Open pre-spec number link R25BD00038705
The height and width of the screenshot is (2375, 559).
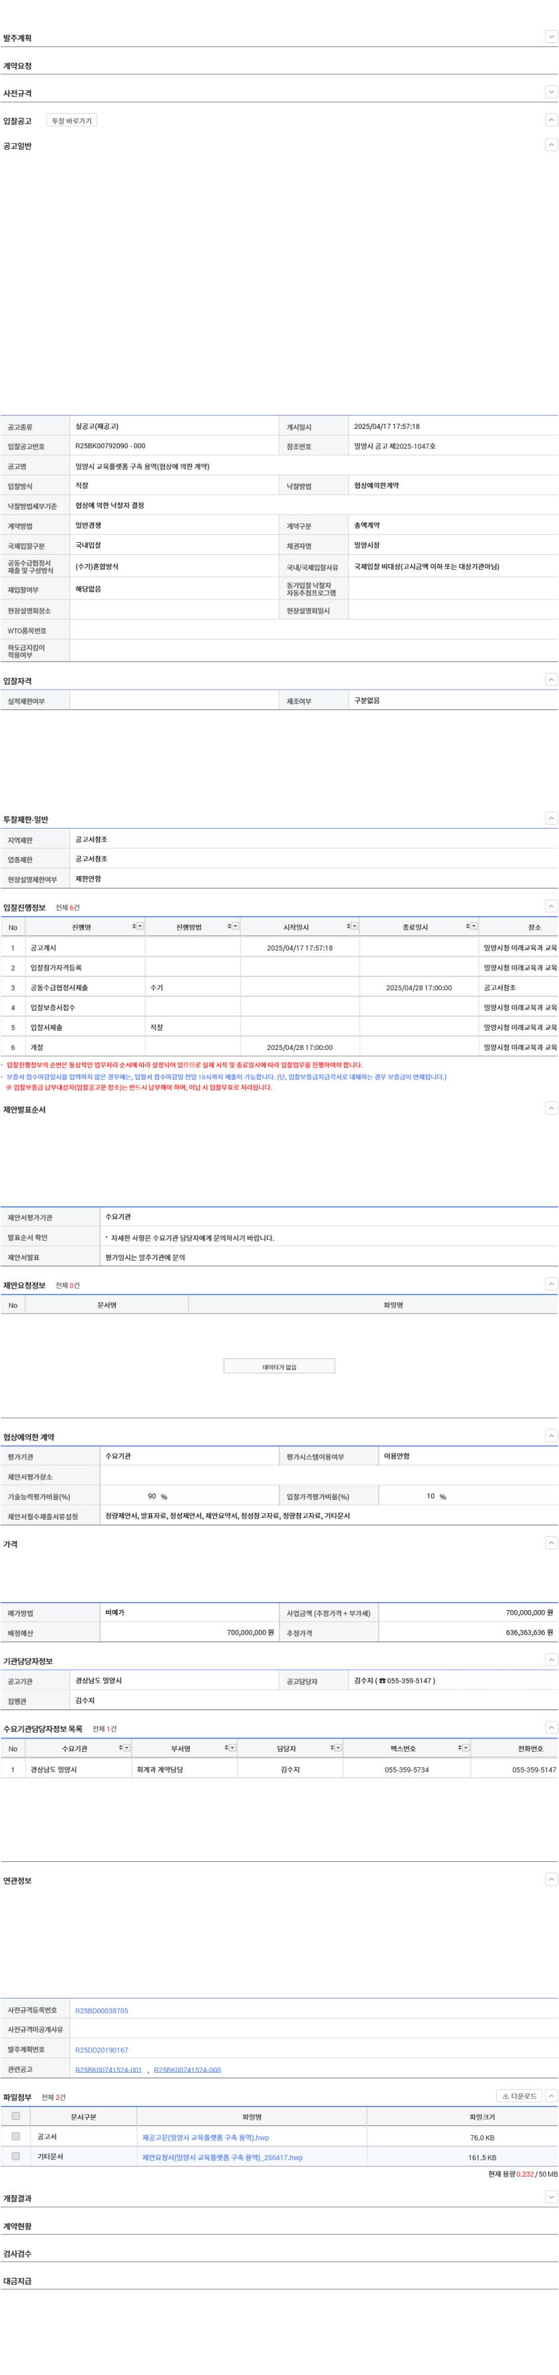click(x=101, y=2010)
